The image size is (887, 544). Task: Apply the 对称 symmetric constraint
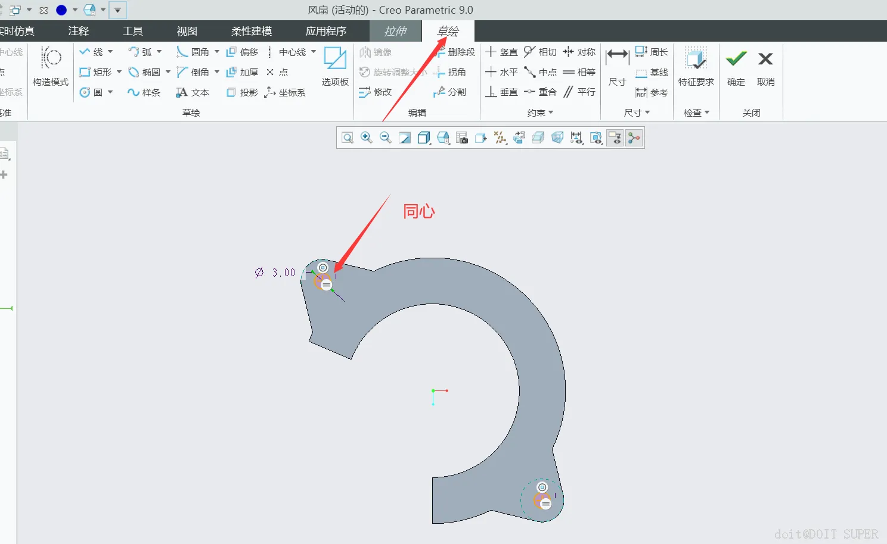pos(579,52)
